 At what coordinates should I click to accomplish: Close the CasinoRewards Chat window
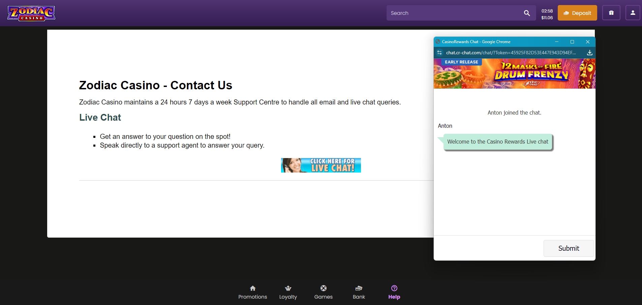coord(588,42)
